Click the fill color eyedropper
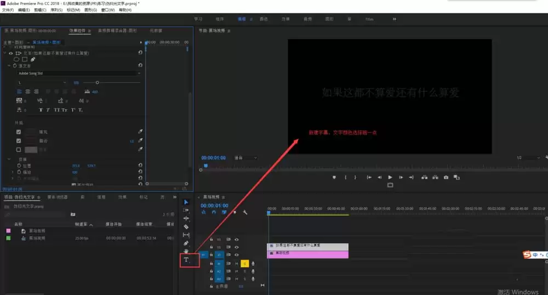The width and height of the screenshot is (548, 295). (140, 132)
